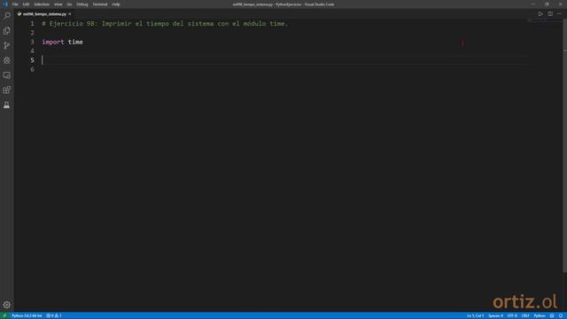Click the Ln 5, Col 1 indicator
The image size is (567, 319).
tap(475, 315)
